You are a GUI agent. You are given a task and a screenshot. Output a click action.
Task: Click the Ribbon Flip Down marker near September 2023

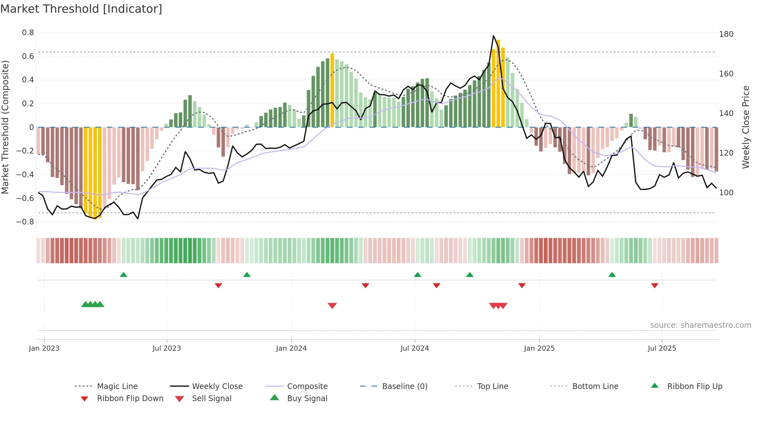[218, 285]
